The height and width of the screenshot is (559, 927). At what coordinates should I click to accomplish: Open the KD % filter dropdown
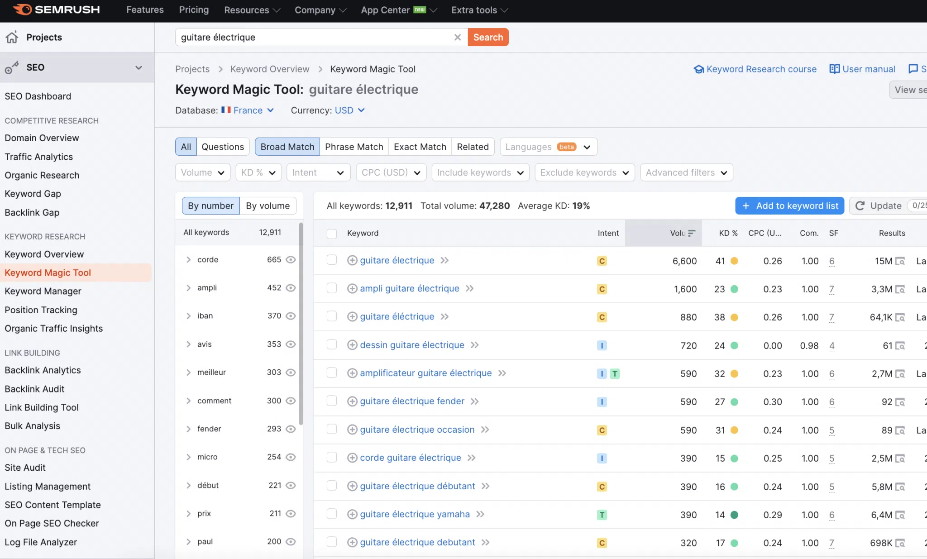click(x=258, y=172)
